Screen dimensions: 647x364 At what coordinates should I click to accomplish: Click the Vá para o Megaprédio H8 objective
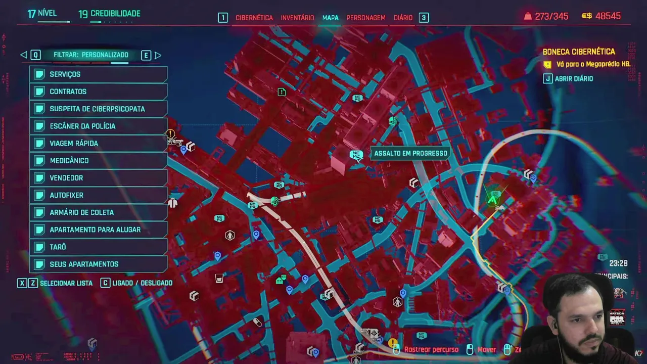(x=593, y=65)
